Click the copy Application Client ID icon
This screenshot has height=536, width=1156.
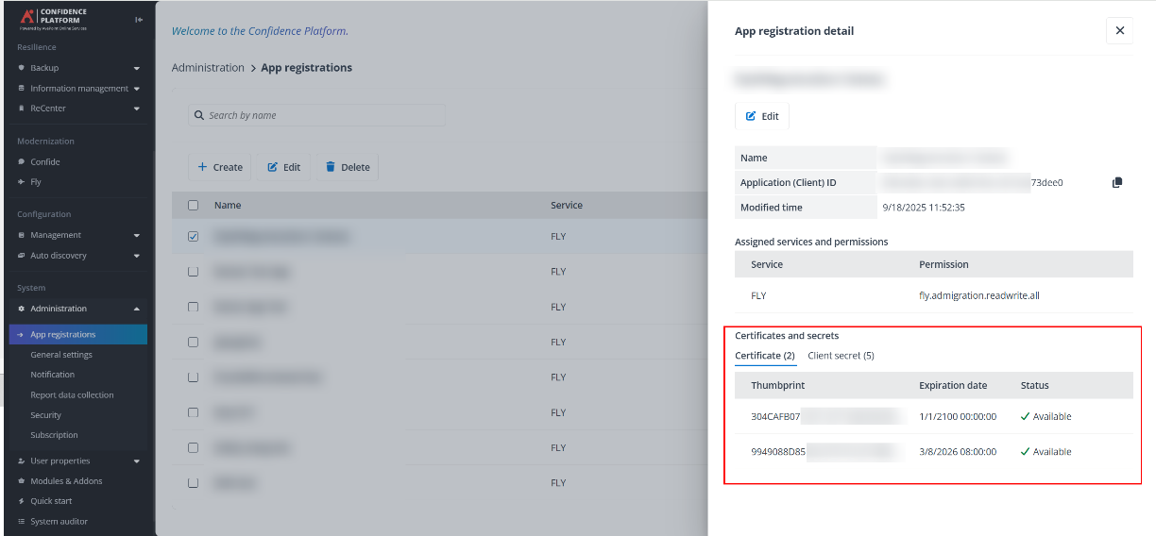(x=1117, y=182)
